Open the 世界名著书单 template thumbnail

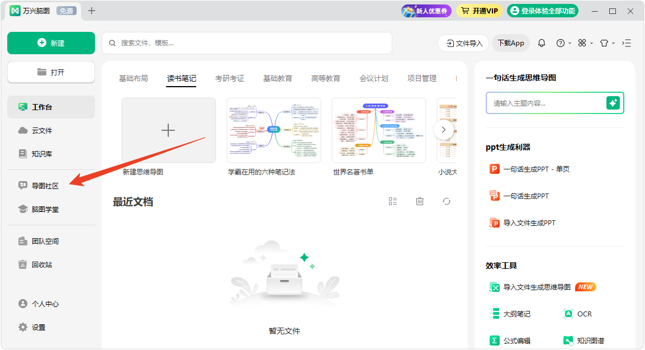point(378,130)
